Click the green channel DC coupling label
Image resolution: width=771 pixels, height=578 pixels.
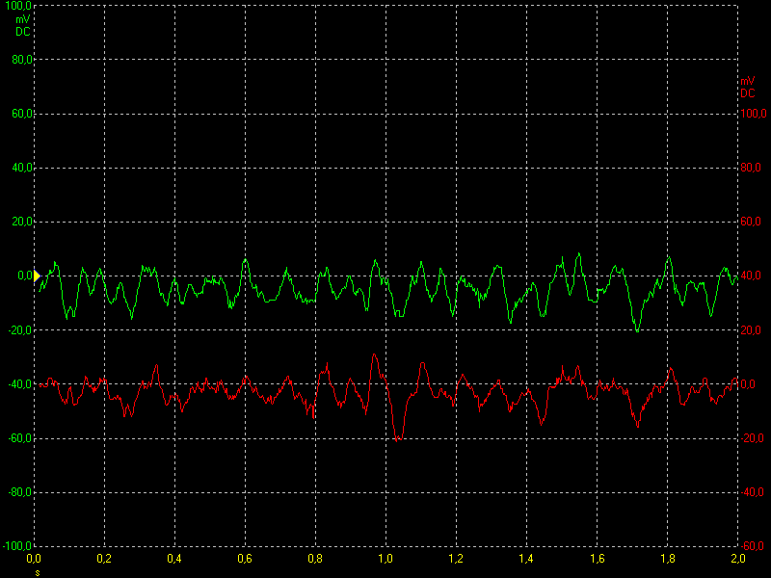point(22,32)
